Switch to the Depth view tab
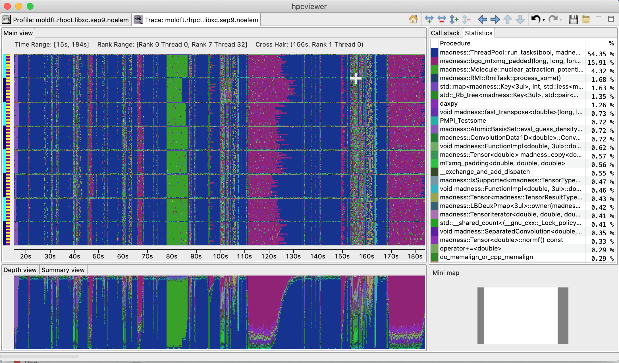Image resolution: width=619 pixels, height=363 pixels. 20,270
